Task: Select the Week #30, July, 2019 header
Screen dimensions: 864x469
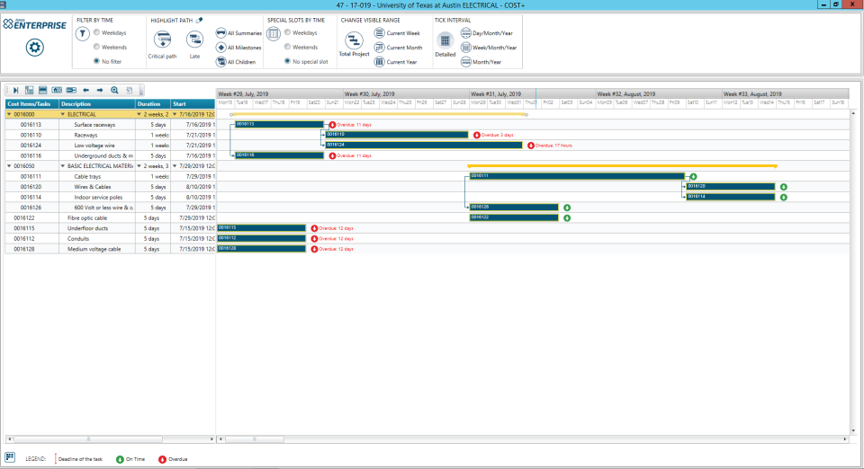Action: point(406,94)
